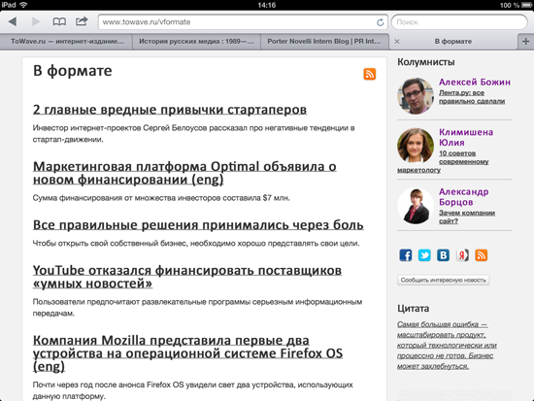Viewport: 534px width, 401px height.
Task: Tap the Wi-Fi icon in status bar
Action: [23, 5]
